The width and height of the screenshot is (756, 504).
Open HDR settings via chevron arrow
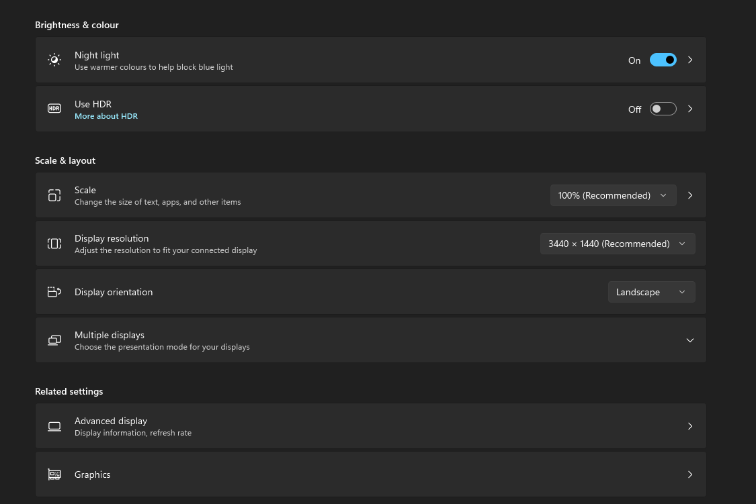(690, 109)
